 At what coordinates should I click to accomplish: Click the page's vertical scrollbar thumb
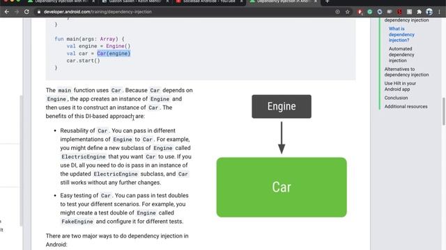[x=443, y=111]
